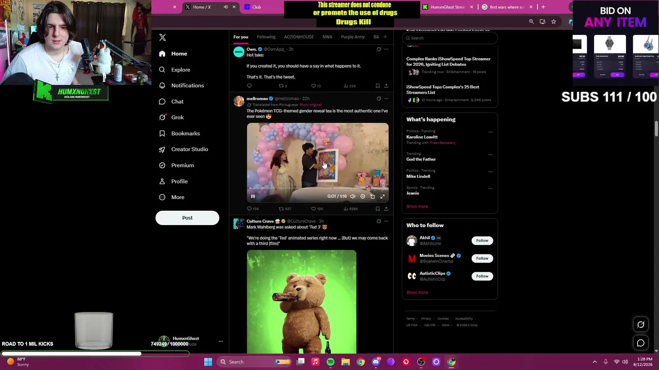
Task: Open Discord from the Windows taskbar
Action: tap(376, 362)
